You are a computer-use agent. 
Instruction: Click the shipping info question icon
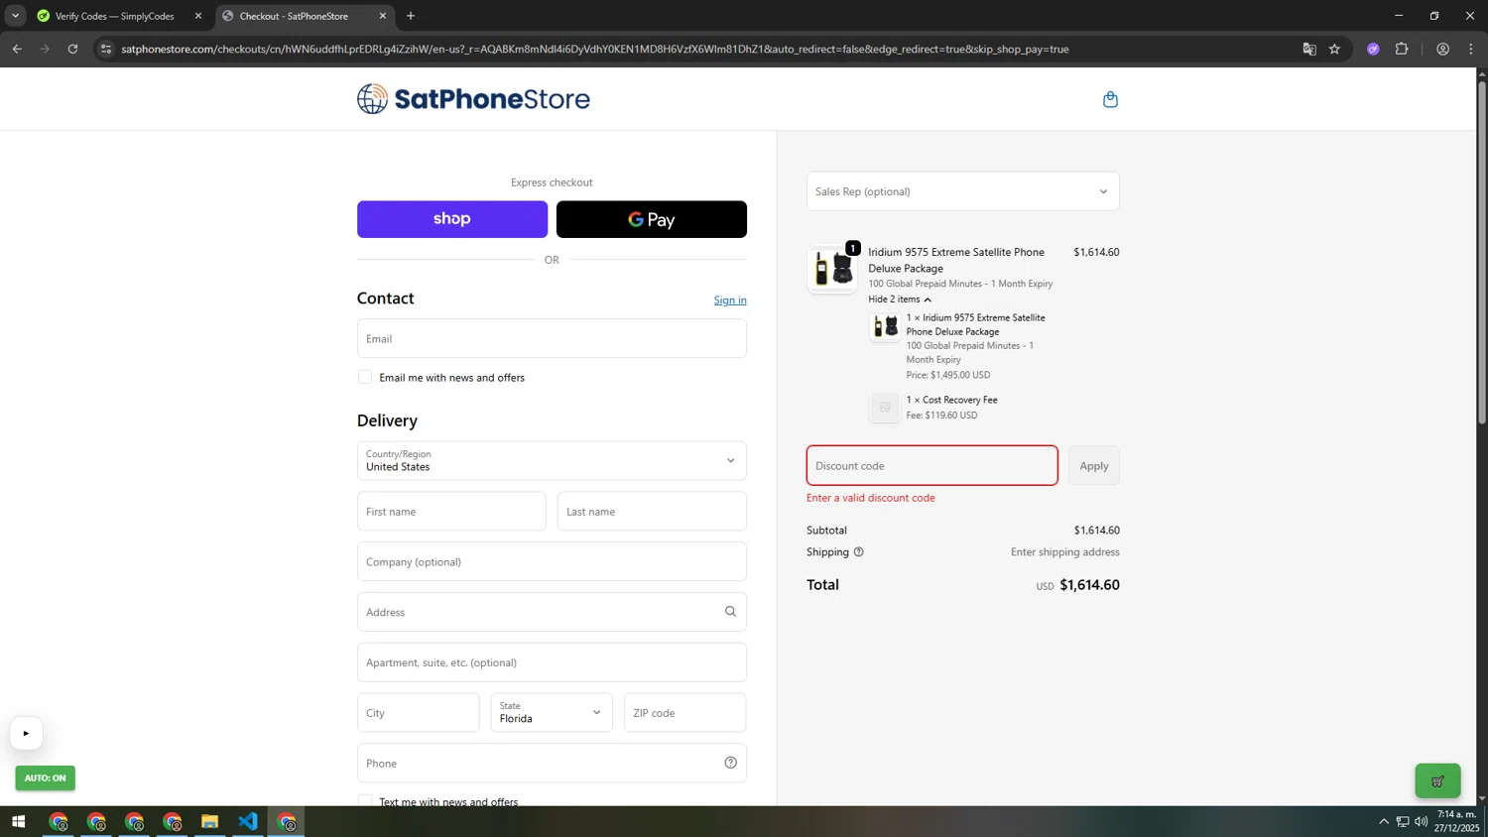coord(859,552)
